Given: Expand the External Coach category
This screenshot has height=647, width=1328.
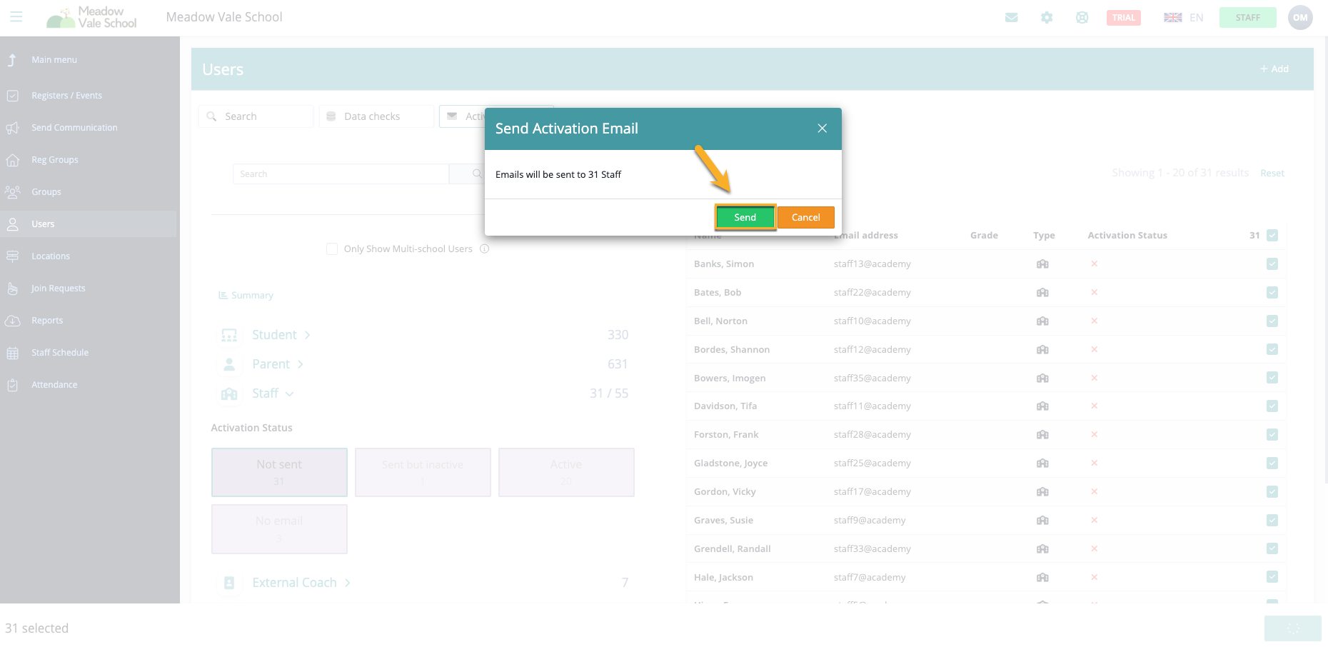Looking at the screenshot, I should click(347, 583).
